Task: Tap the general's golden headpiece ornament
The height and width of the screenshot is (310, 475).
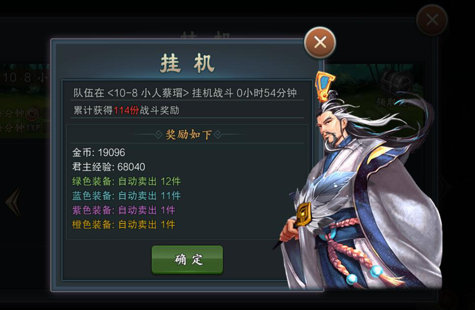Action: tap(325, 86)
